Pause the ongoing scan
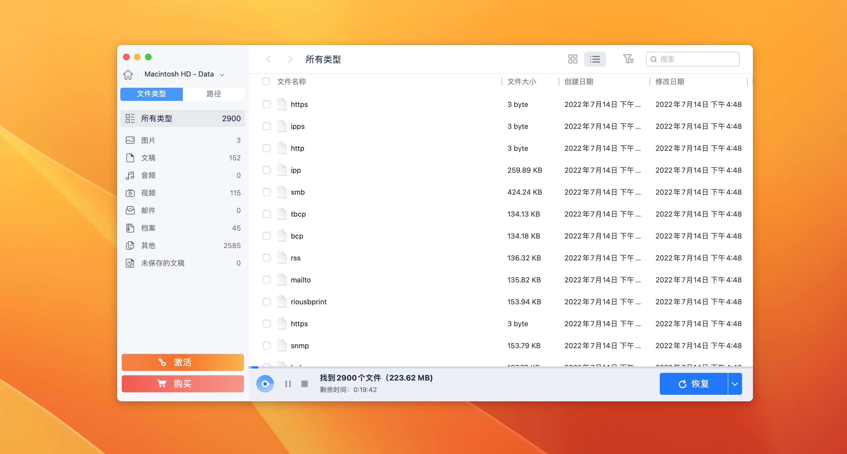847x454 pixels. (288, 384)
